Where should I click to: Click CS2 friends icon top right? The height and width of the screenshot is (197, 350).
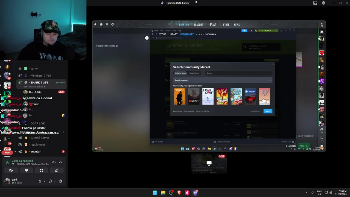pyautogui.click(x=322, y=25)
